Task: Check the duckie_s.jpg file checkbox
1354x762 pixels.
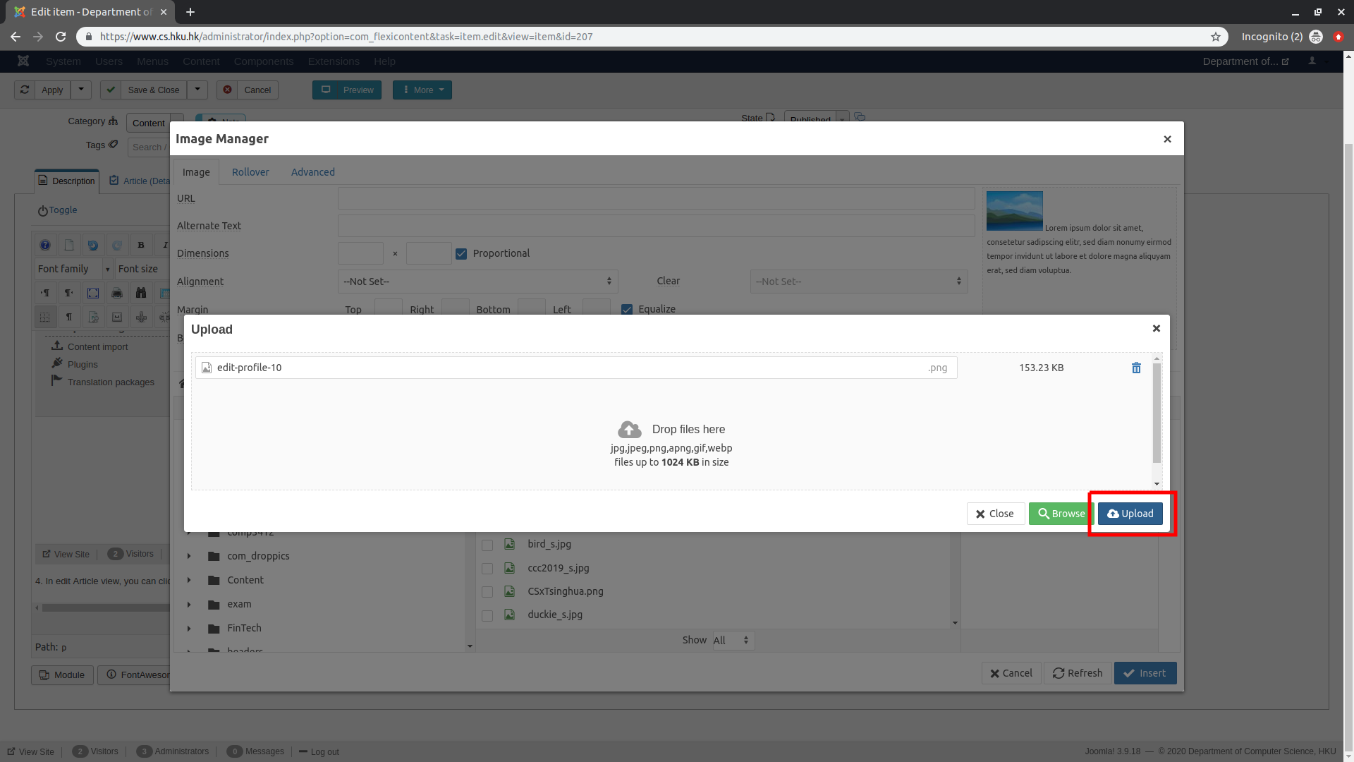Action: tap(487, 615)
